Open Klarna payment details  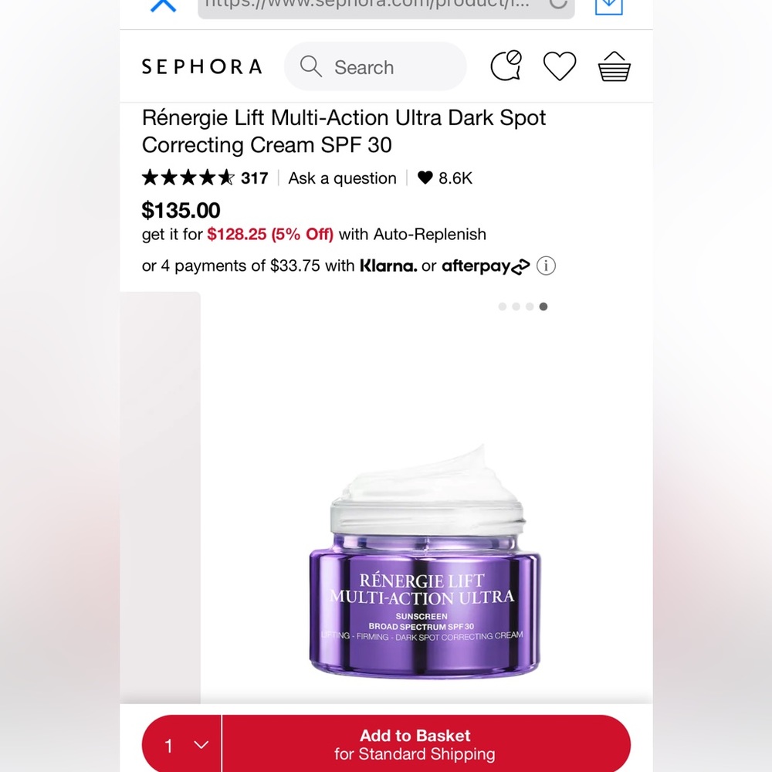[x=388, y=266]
